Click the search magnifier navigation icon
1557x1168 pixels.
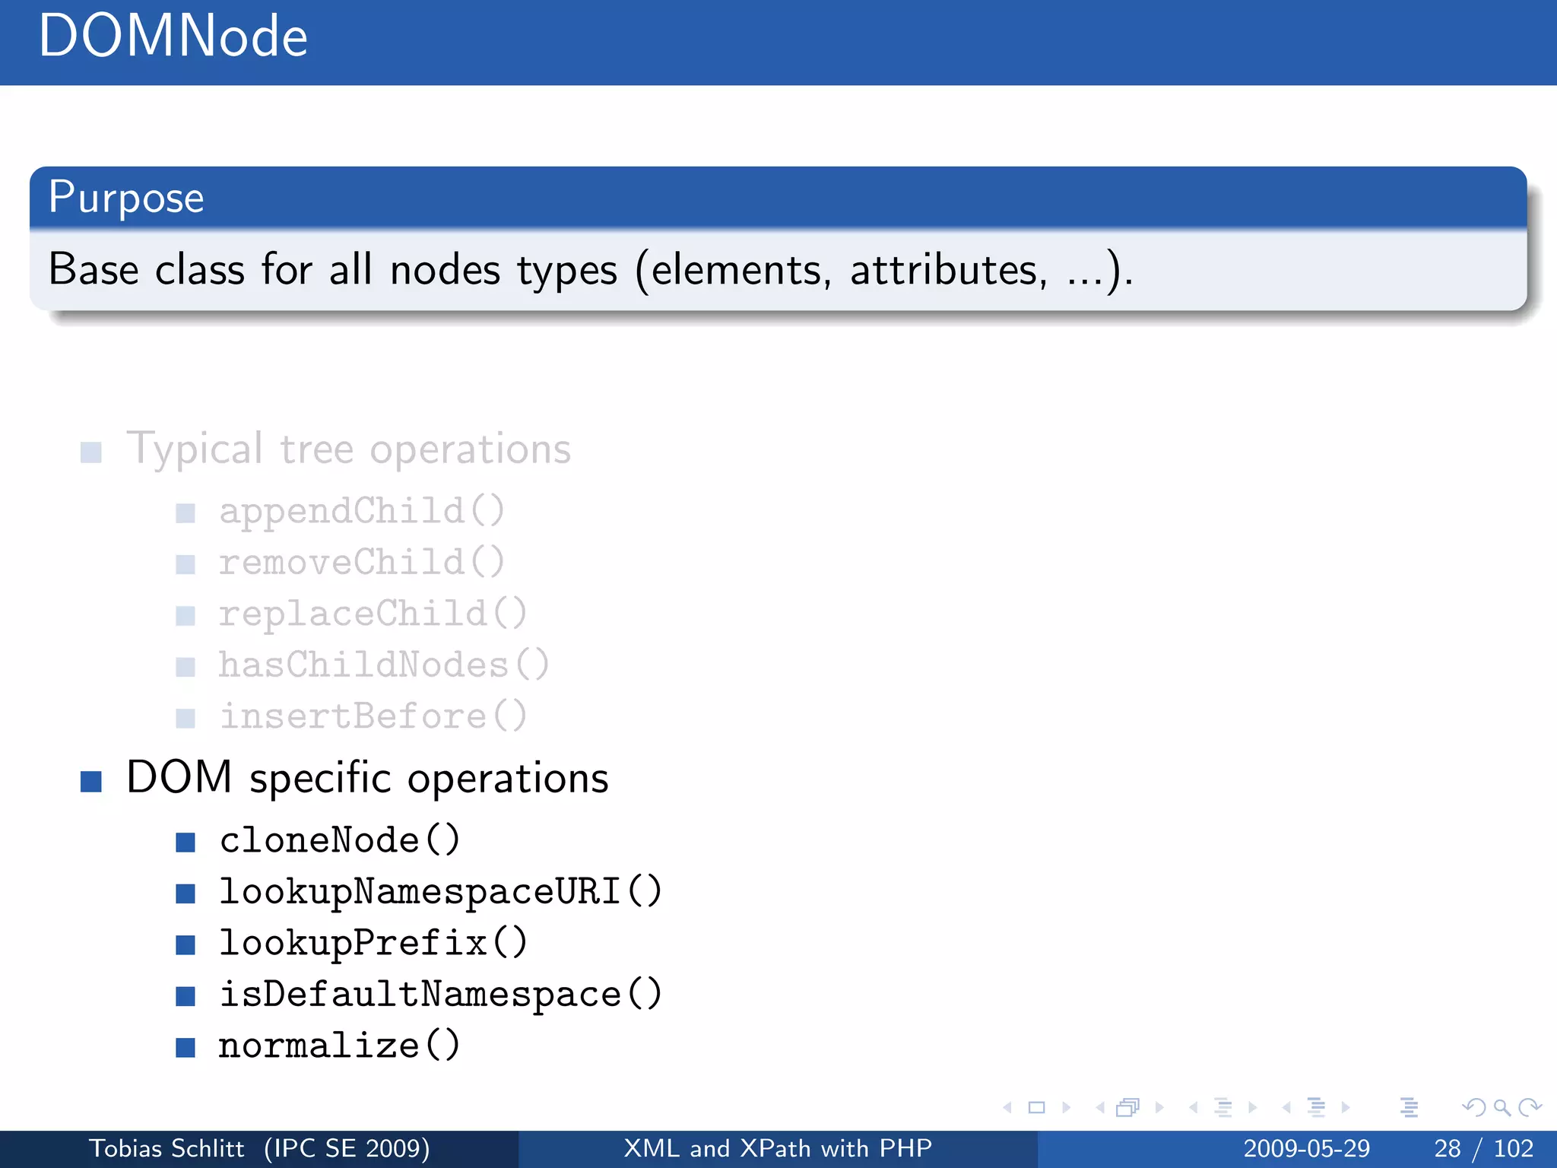coord(1502,1108)
